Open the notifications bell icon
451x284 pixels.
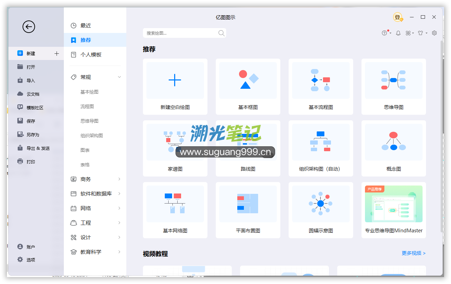[x=398, y=33]
